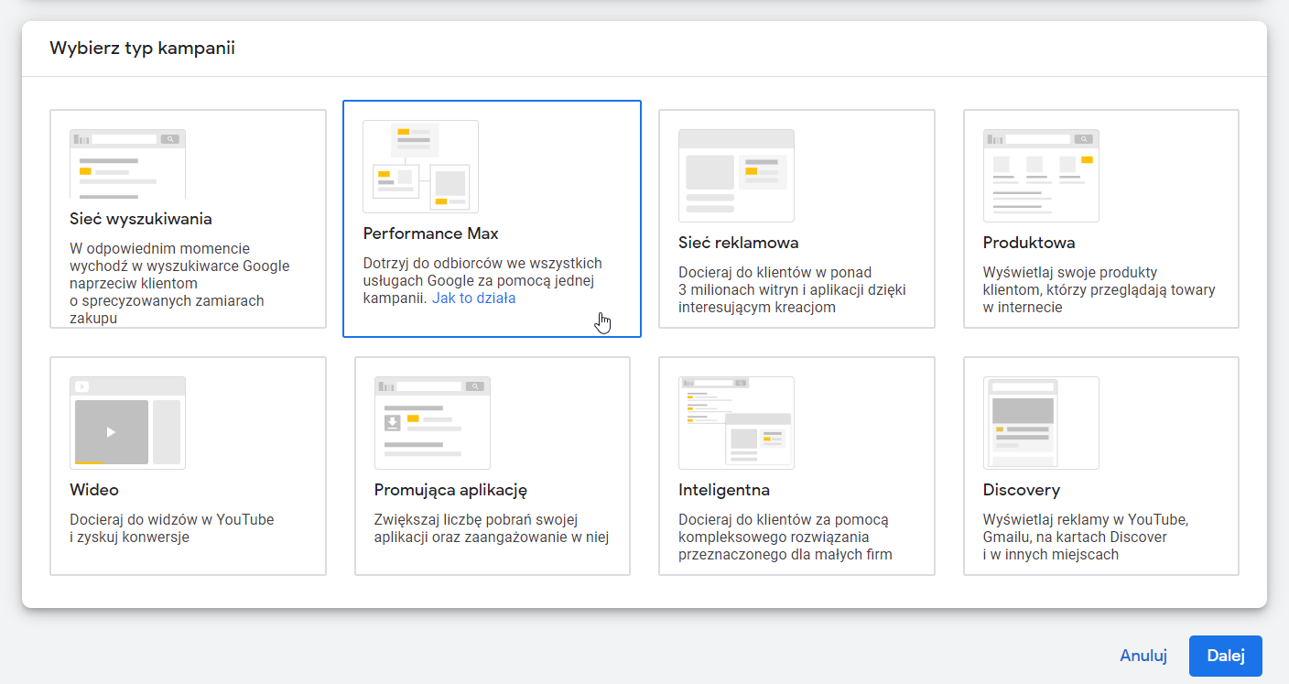Select the Sieć reklamowa heading
The image size is (1289, 684).
pyautogui.click(x=739, y=243)
